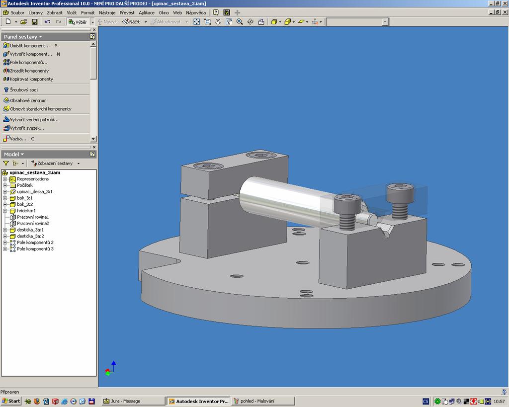Open the Panel sestavy dropdown
Screen dimensions: 509x407
(x=23, y=37)
